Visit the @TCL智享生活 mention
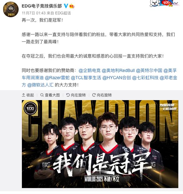 (86, 78)
